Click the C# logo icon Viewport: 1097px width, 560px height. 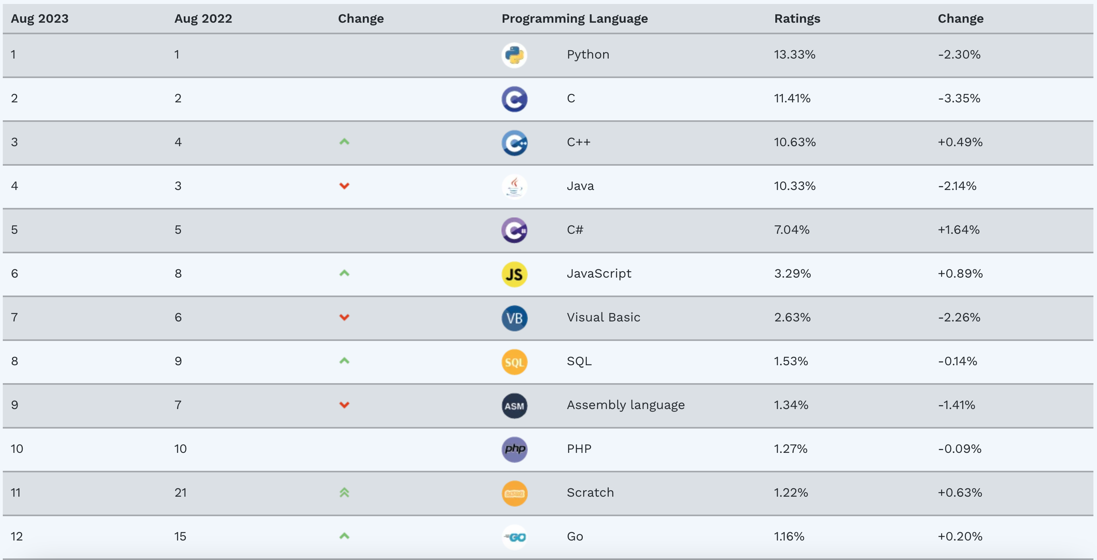pos(514,231)
